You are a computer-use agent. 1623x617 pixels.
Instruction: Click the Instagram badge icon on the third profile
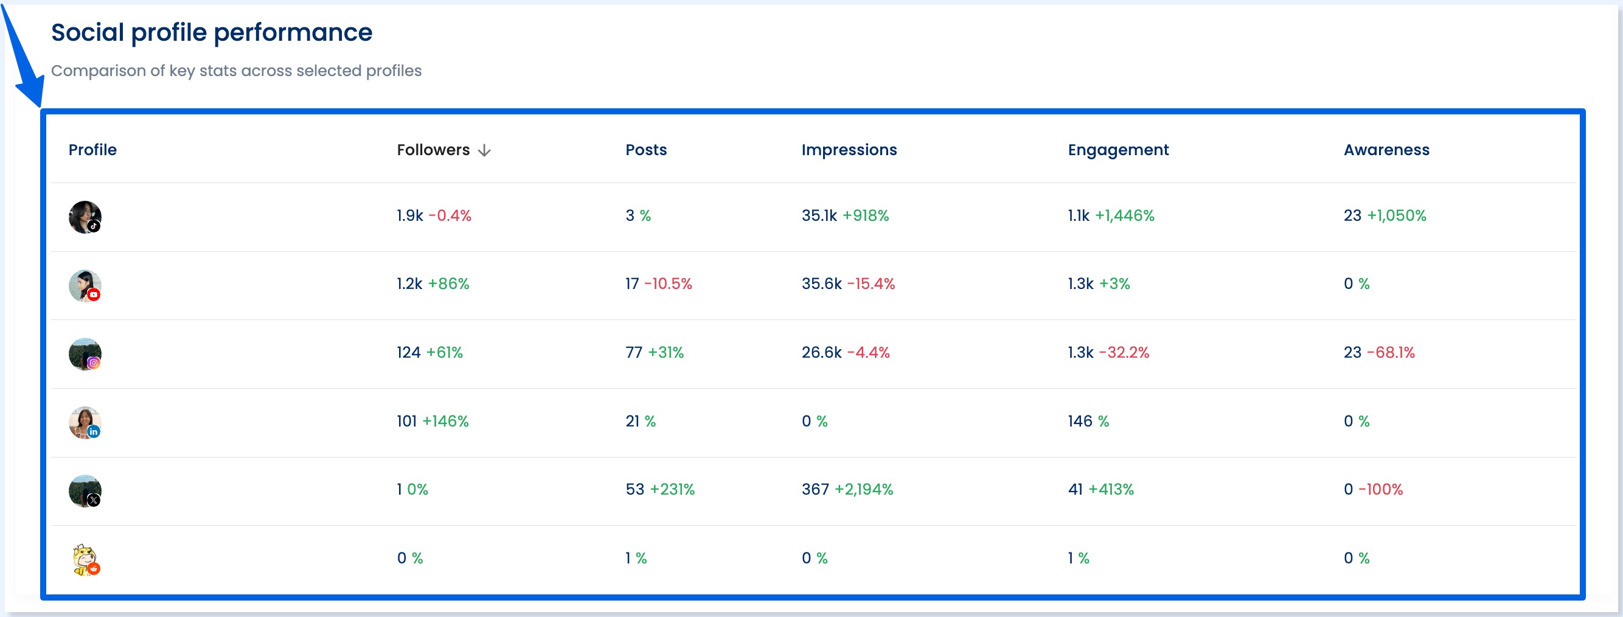94,364
